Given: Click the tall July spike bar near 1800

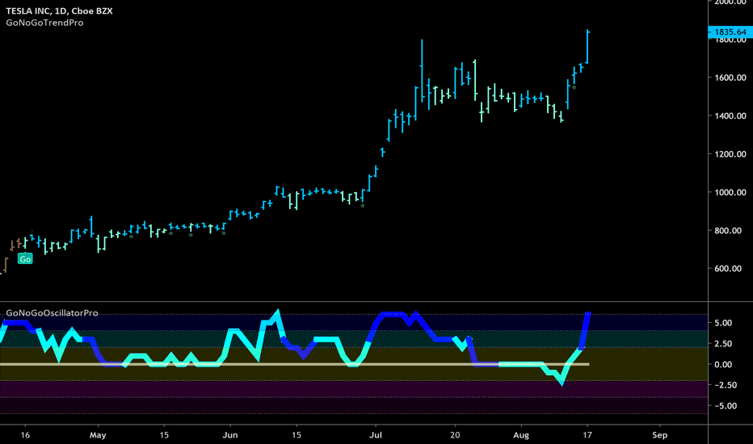Looking at the screenshot, I should click(422, 70).
